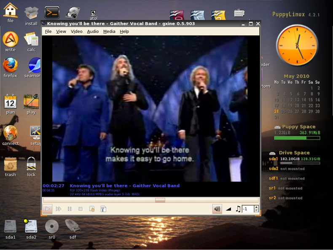Open the gxine settings tools icon
Viewport: 333px width, 250px height.
103,209
